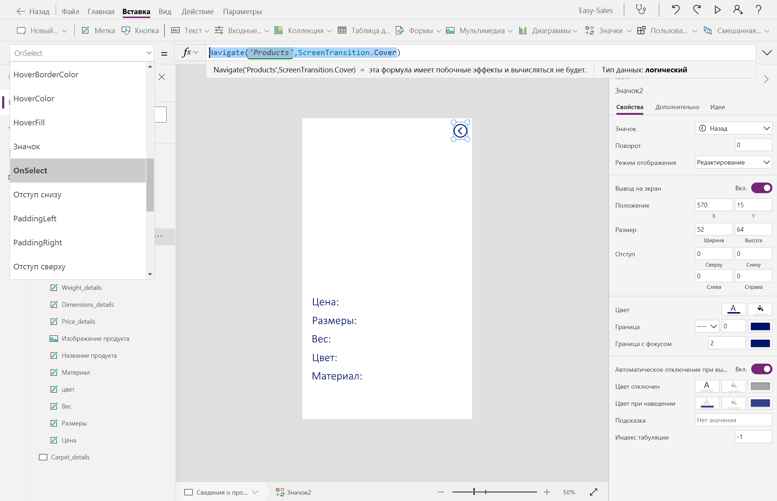777x501 pixels.
Task: Open the 'Значок' Назад dropdown
Action: [x=733, y=129]
